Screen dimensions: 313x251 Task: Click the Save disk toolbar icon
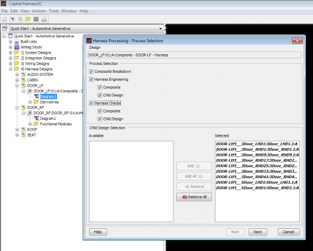36,19
